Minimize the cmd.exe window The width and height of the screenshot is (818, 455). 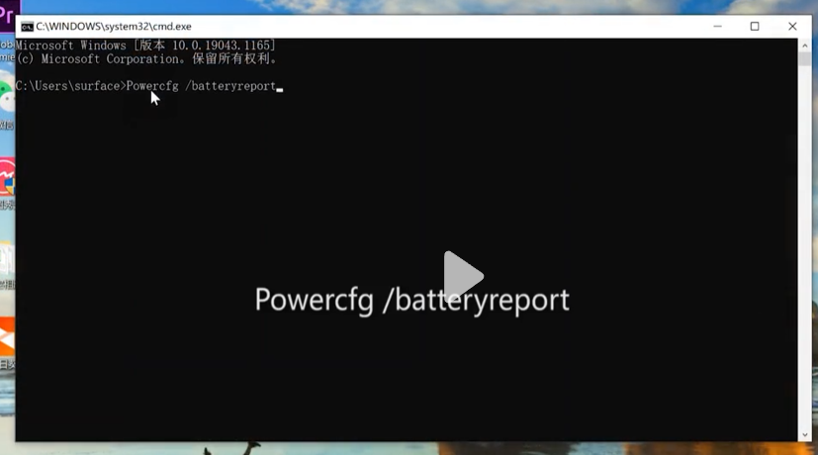point(717,27)
